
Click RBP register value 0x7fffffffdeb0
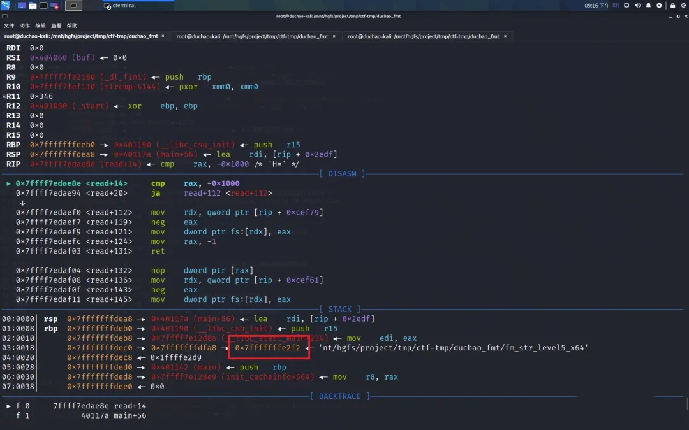tap(63, 145)
